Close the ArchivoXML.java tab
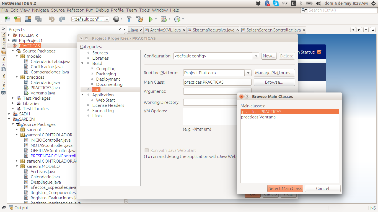The width and height of the screenshot is (378, 212). coord(183,30)
